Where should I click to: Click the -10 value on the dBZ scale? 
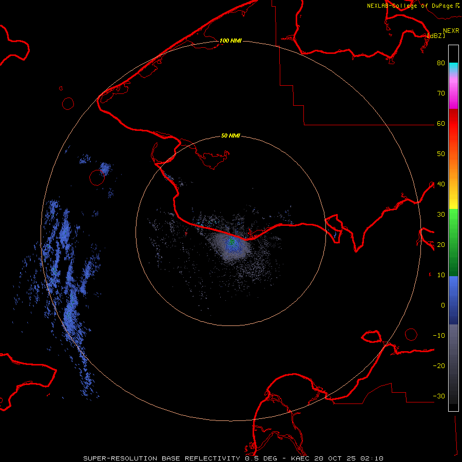coord(439,336)
